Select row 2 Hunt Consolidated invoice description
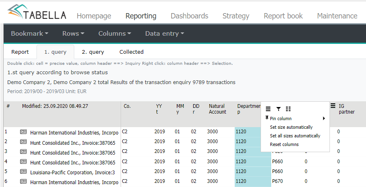This screenshot has height=187, width=366. 73,143
